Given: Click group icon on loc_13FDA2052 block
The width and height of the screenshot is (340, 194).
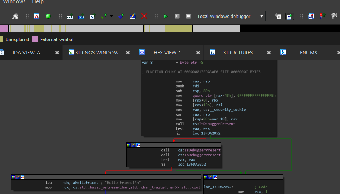Looking at the screenshot, I should 215,177.
